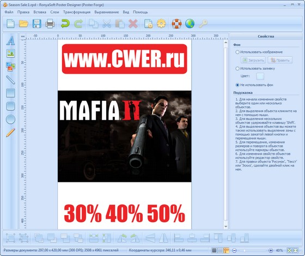This screenshot has width=305, height=256.
Task: Paste with the clipboard icon
Action: (x=120, y=23)
